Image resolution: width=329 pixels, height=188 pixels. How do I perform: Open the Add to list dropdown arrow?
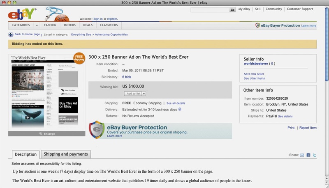coord(144,94)
